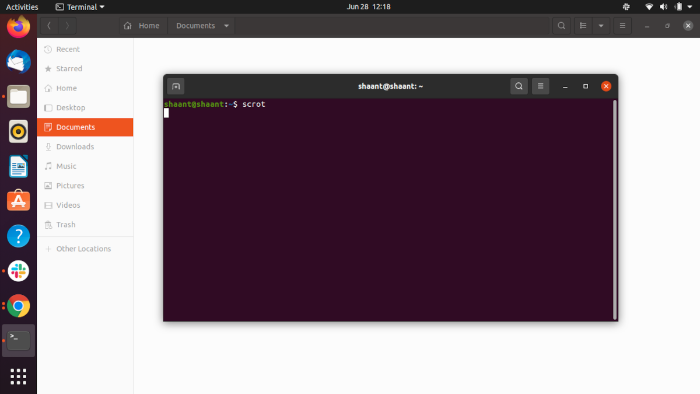
Task: Open the Documents breadcrumb dropdown
Action: point(226,25)
